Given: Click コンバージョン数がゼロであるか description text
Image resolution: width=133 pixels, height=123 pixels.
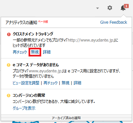Looking at the screenshot, I should [x=54, y=102].
